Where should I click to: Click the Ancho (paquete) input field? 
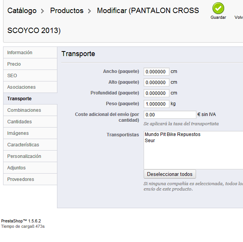click(156, 71)
